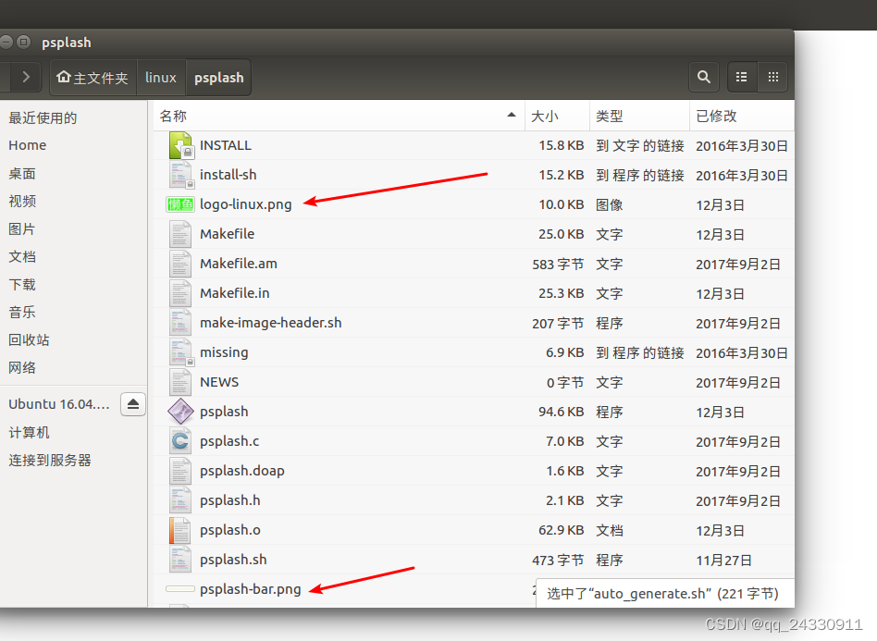The width and height of the screenshot is (877, 641).
Task: Click the 94.6 KB size cell
Action: click(x=561, y=413)
